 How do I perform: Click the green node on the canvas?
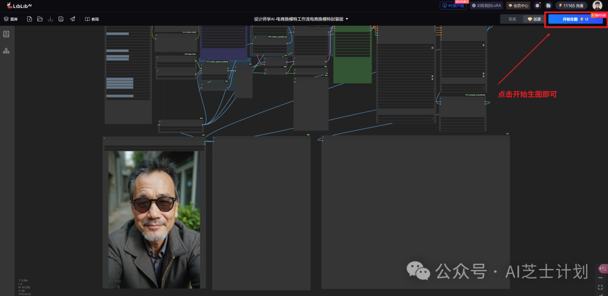[x=352, y=54]
